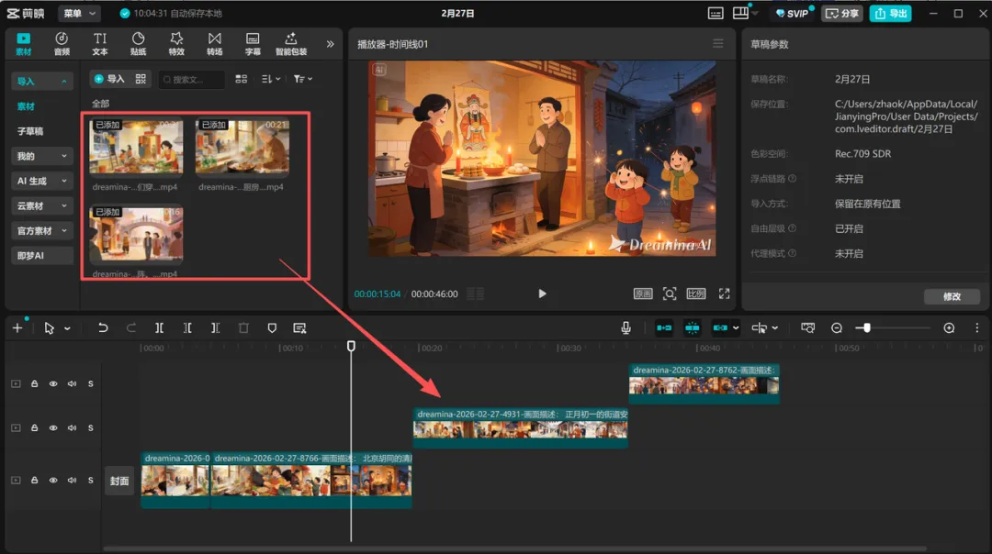
Task: Adjust the timeline zoom slider handle
Action: pyautogui.click(x=867, y=327)
